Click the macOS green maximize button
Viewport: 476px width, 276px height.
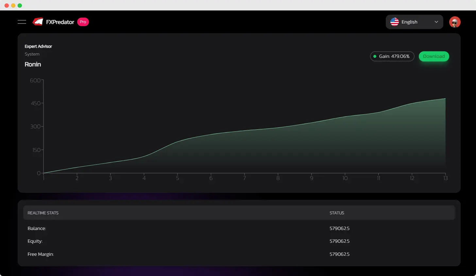pyautogui.click(x=20, y=5)
